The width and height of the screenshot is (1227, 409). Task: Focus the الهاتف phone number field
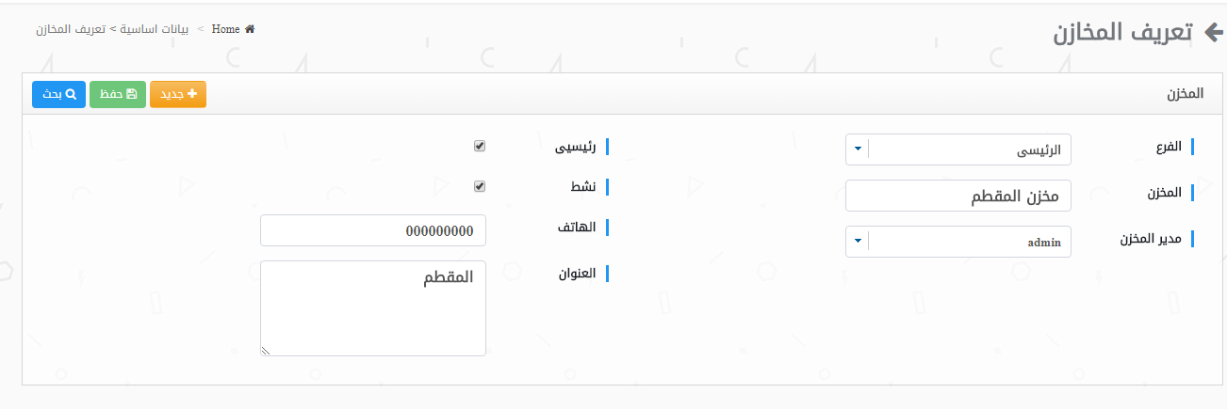click(x=373, y=230)
